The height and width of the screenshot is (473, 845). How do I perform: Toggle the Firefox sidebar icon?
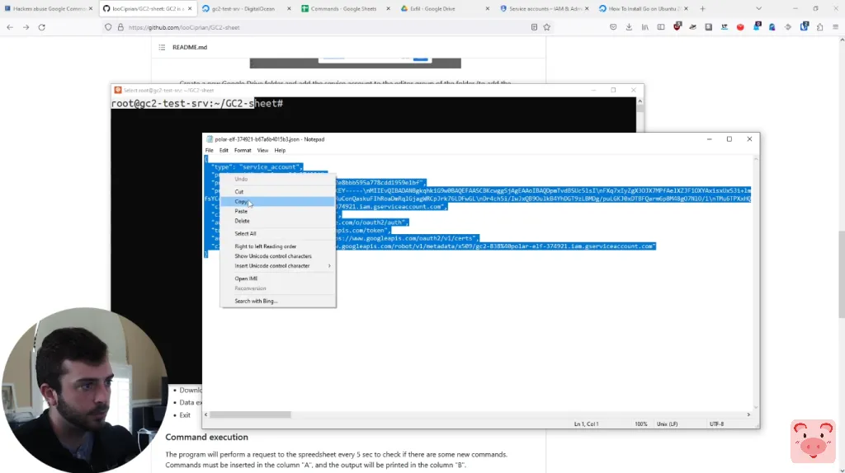661,27
